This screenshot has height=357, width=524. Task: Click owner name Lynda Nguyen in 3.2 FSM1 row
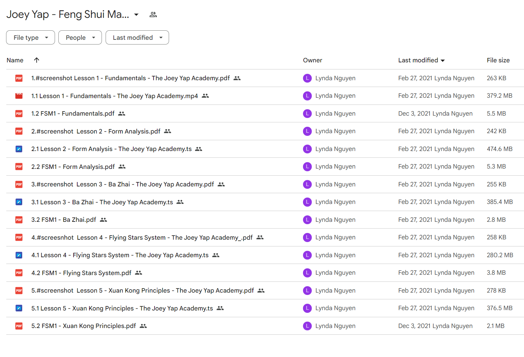coord(335,220)
